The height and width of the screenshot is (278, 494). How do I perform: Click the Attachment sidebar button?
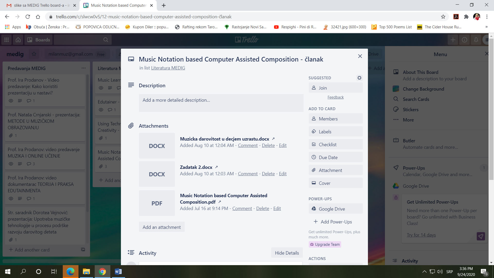(336, 170)
